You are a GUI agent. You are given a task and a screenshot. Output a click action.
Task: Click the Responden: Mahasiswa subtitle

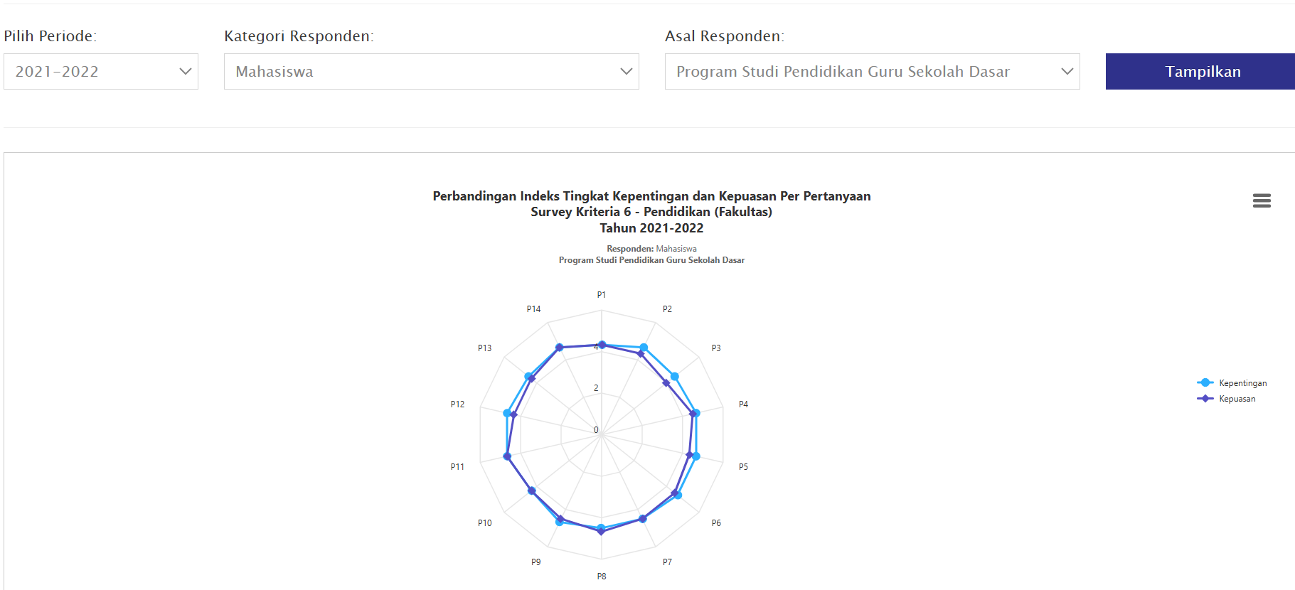(x=651, y=249)
